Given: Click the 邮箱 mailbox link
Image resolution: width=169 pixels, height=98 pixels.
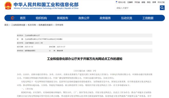Looking at the screenshot, I should (143, 2).
